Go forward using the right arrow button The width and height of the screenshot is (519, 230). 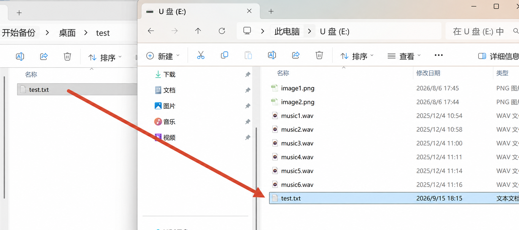[x=174, y=31]
